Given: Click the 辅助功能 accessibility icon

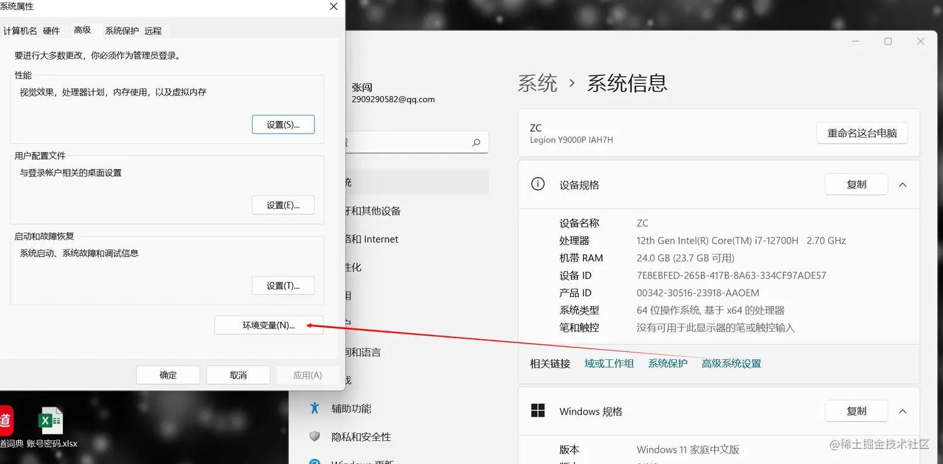Looking at the screenshot, I should [315, 408].
